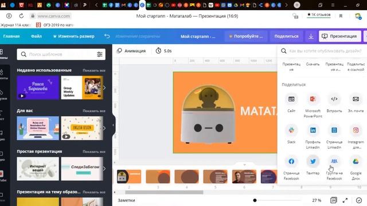Select the English Lesson template thumbnail
The image size is (367, 206).
pos(82,128)
